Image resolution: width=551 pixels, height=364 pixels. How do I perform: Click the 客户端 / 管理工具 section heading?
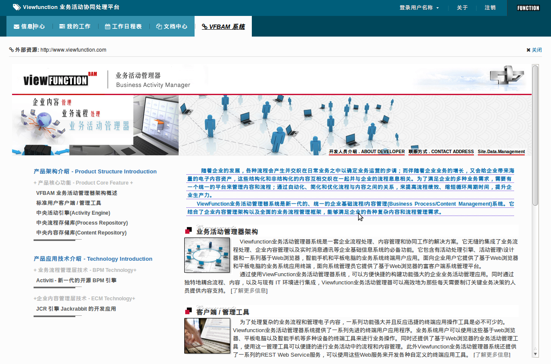click(223, 312)
